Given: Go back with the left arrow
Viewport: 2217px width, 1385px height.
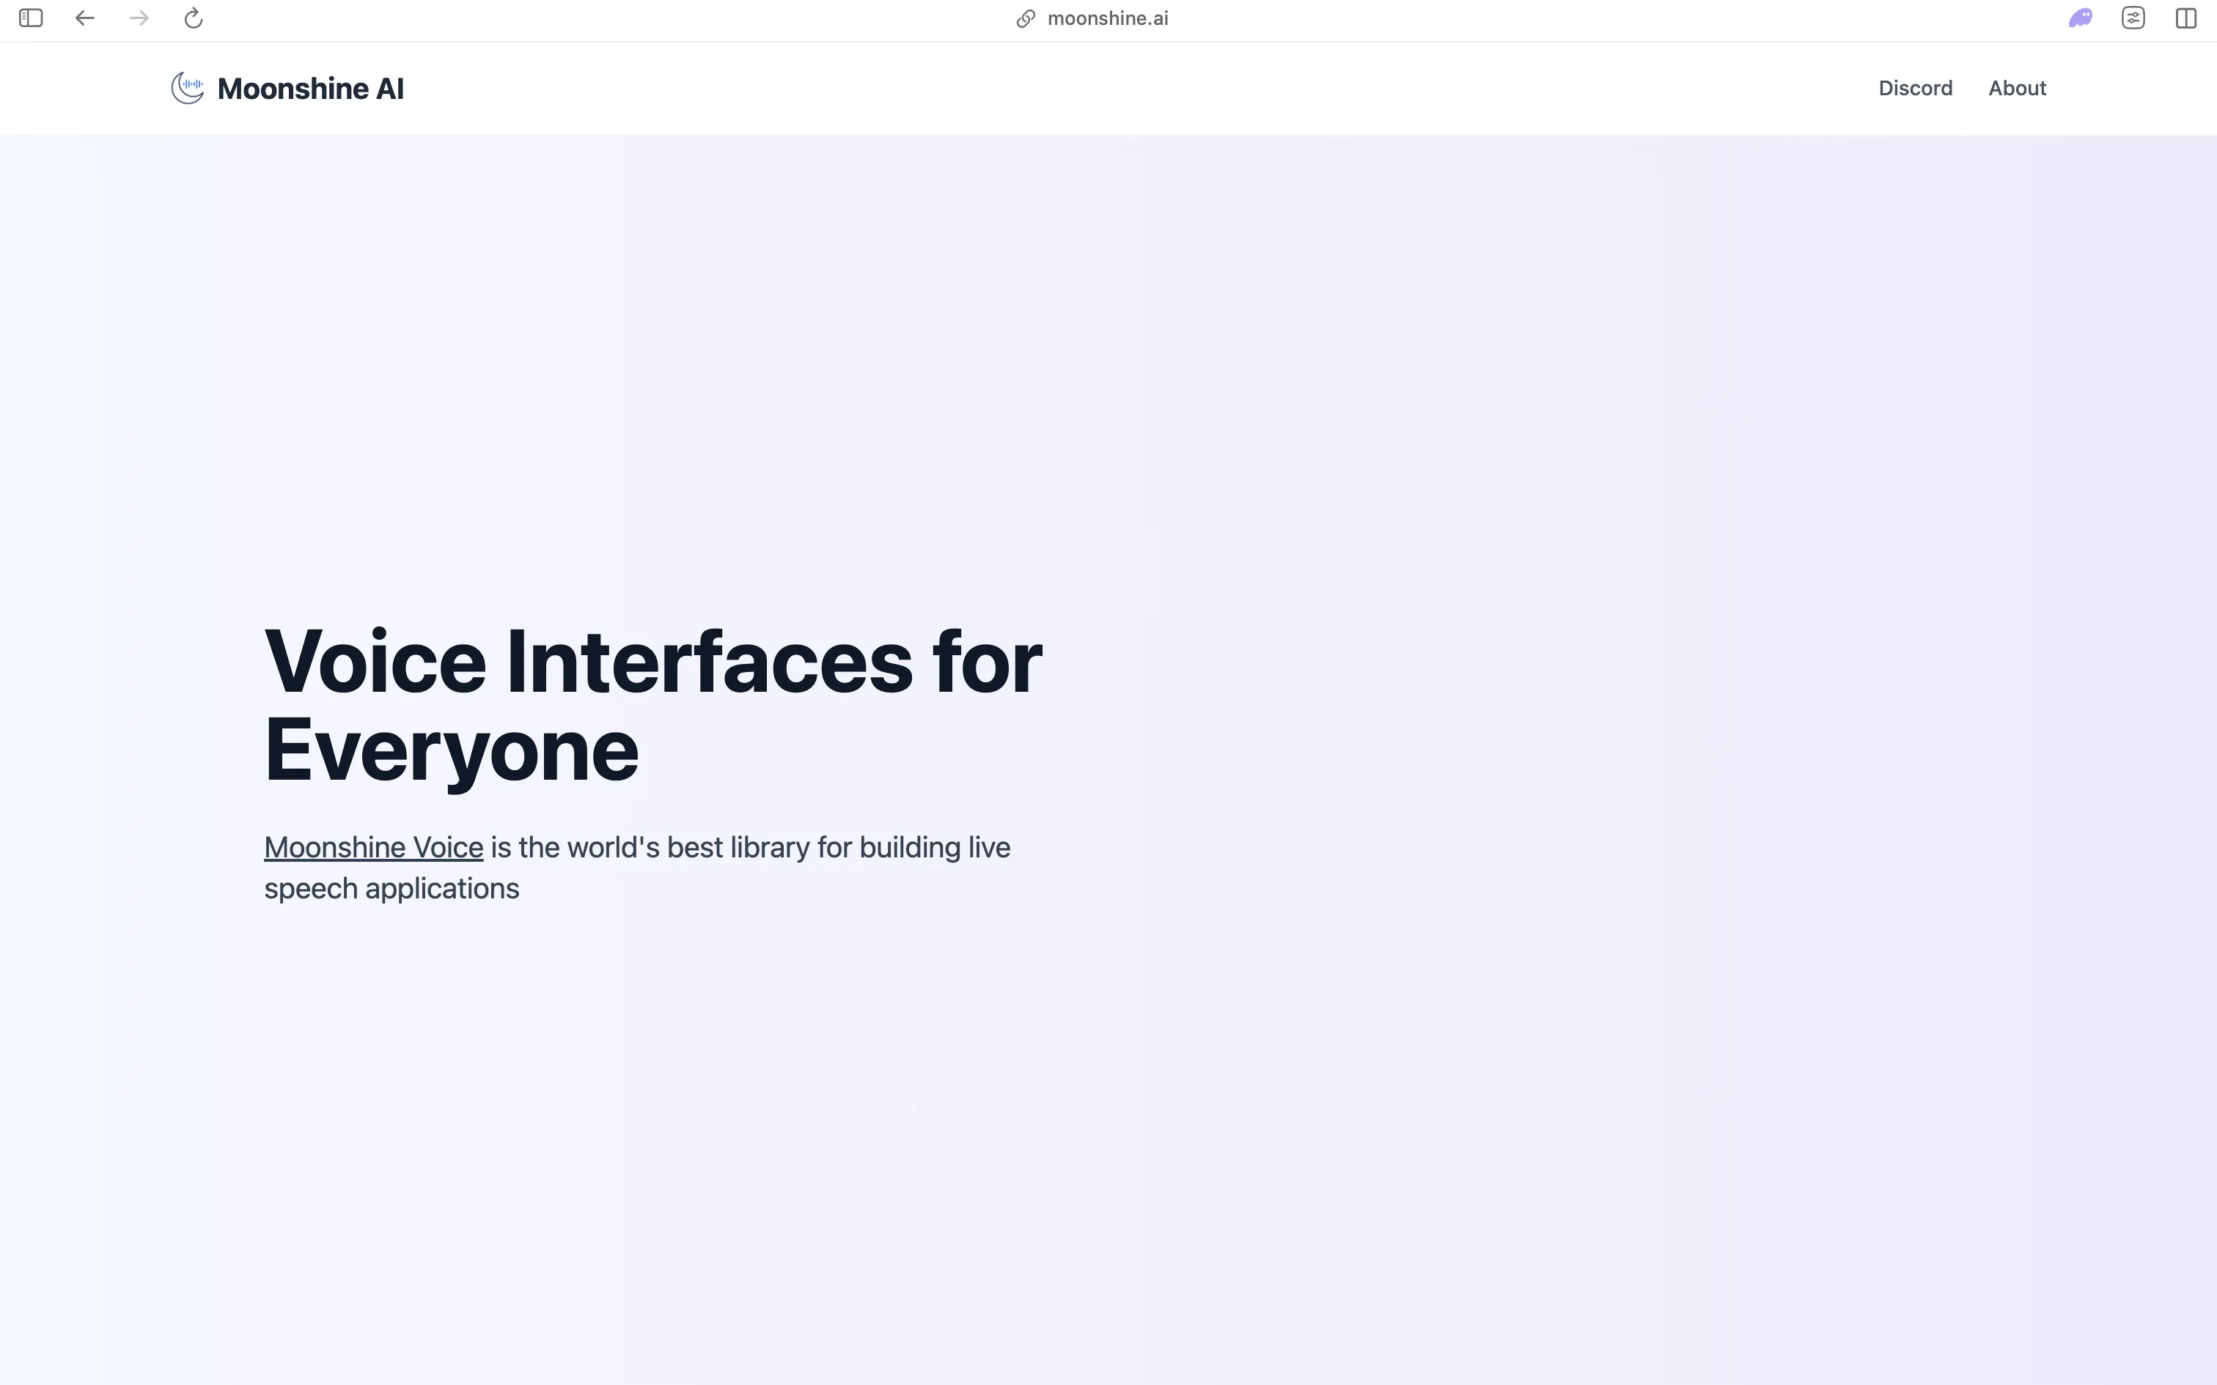Looking at the screenshot, I should (85, 18).
